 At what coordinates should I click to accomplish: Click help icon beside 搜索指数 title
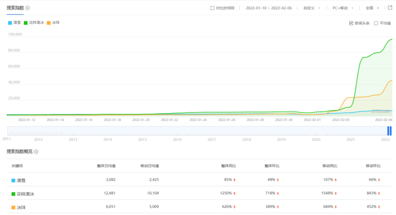tap(27, 8)
